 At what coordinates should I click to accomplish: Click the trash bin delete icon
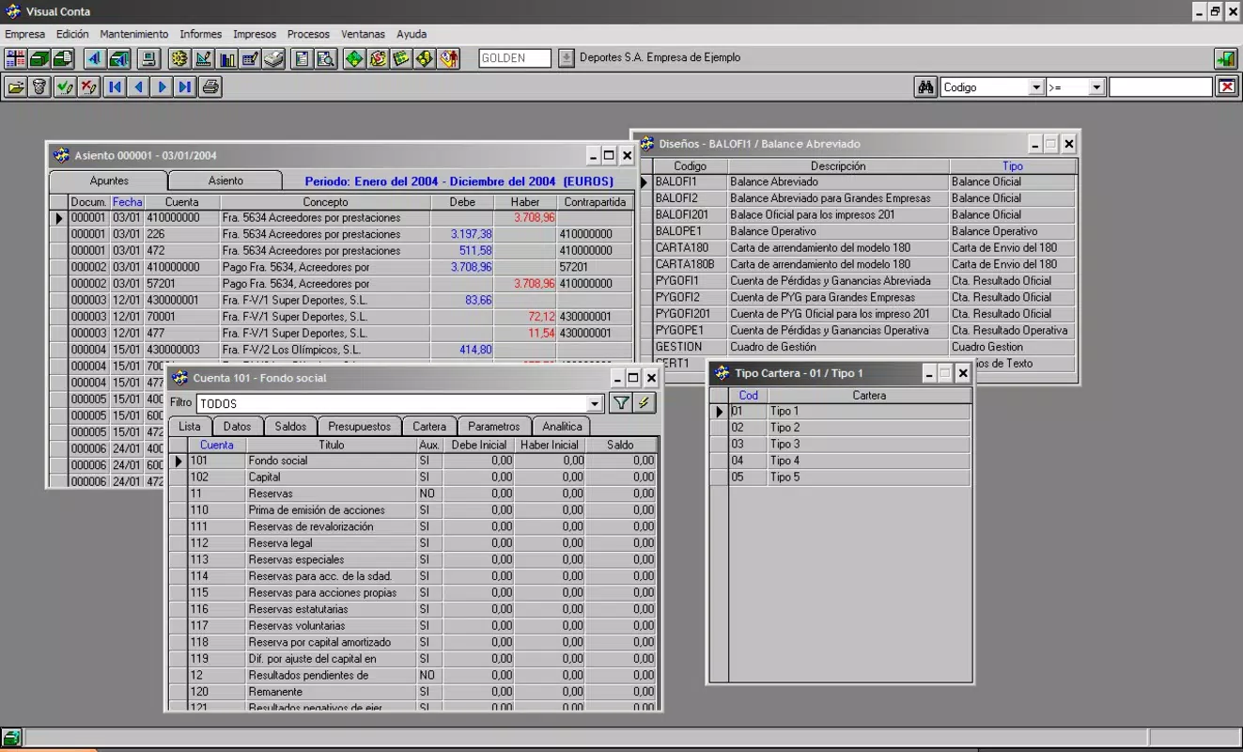point(39,87)
